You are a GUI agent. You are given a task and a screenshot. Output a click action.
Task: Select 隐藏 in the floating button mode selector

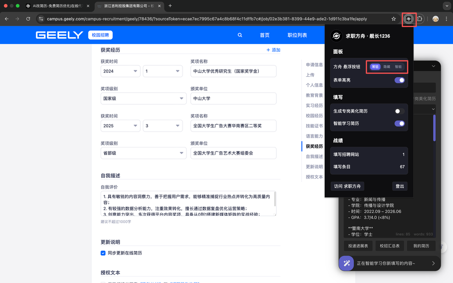pyautogui.click(x=387, y=67)
